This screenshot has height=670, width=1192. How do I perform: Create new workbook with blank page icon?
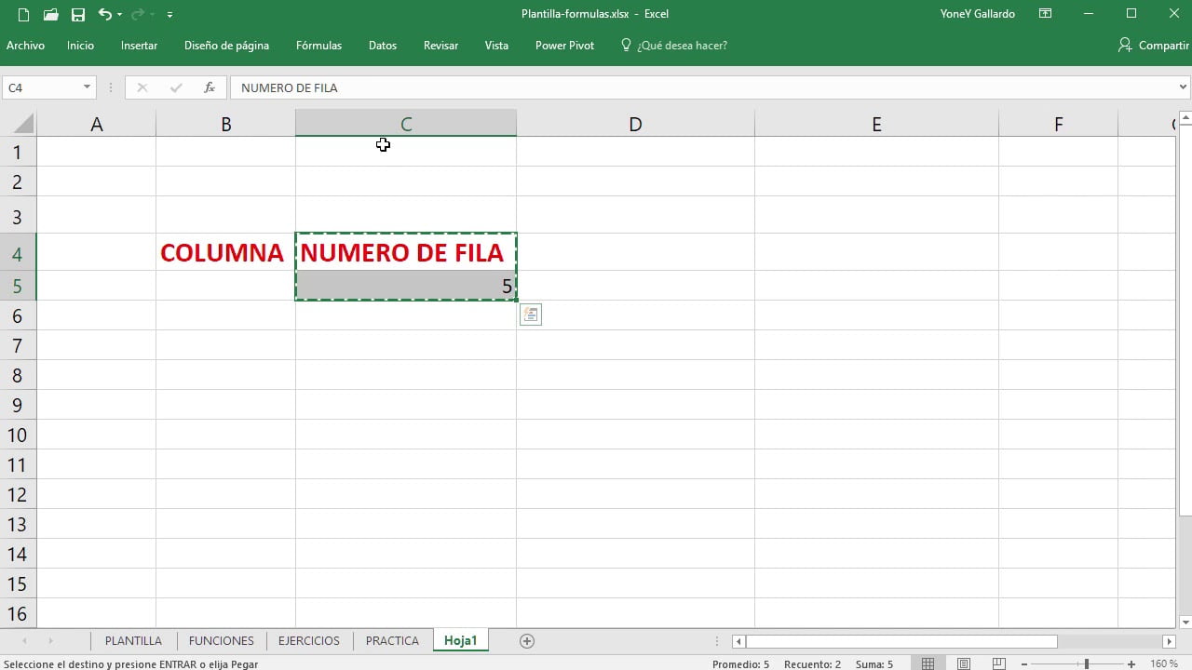tap(23, 14)
